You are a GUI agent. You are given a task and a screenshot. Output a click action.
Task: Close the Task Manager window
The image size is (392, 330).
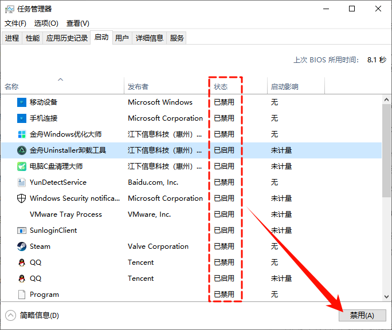378,9
